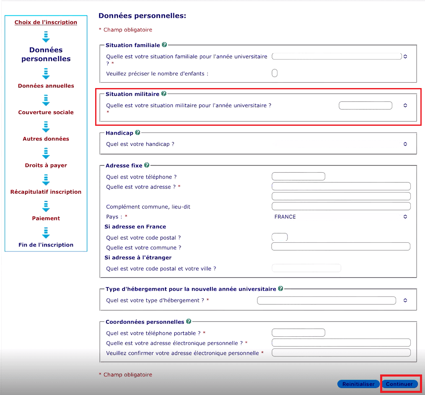
Task: Click help icon beside Coordonnées personnelles
Action: click(x=189, y=322)
